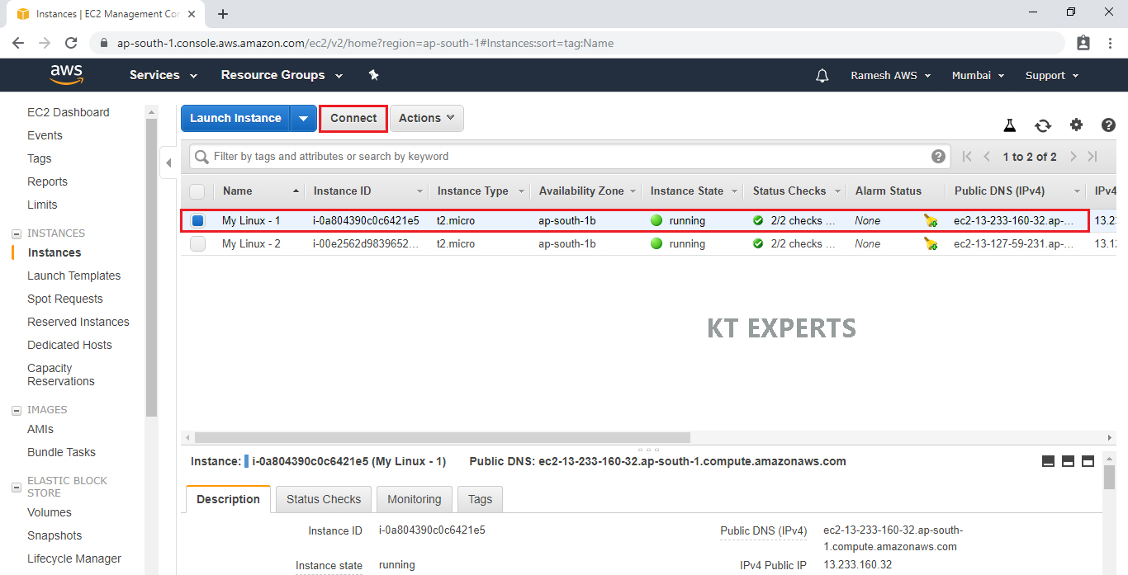Open the Services menu

(x=164, y=75)
